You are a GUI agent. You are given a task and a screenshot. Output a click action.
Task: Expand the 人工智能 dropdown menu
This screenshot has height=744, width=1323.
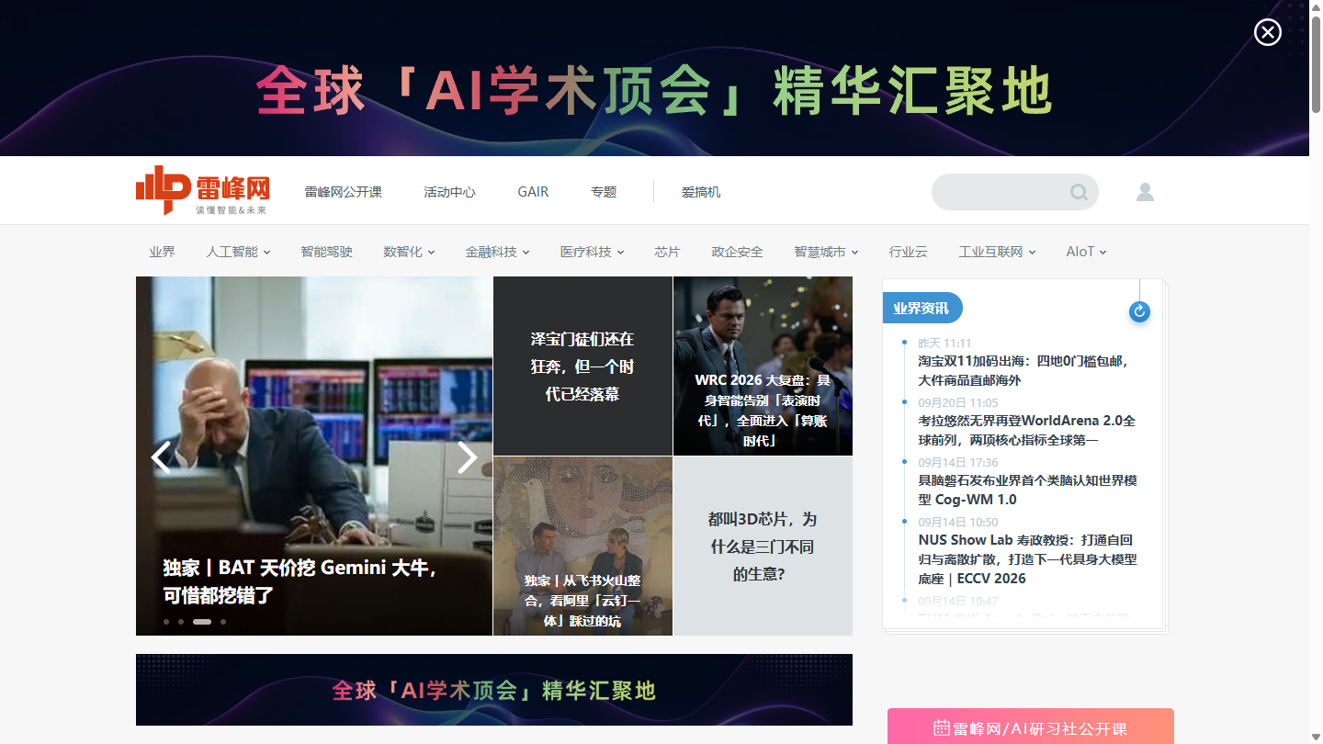[x=238, y=252]
